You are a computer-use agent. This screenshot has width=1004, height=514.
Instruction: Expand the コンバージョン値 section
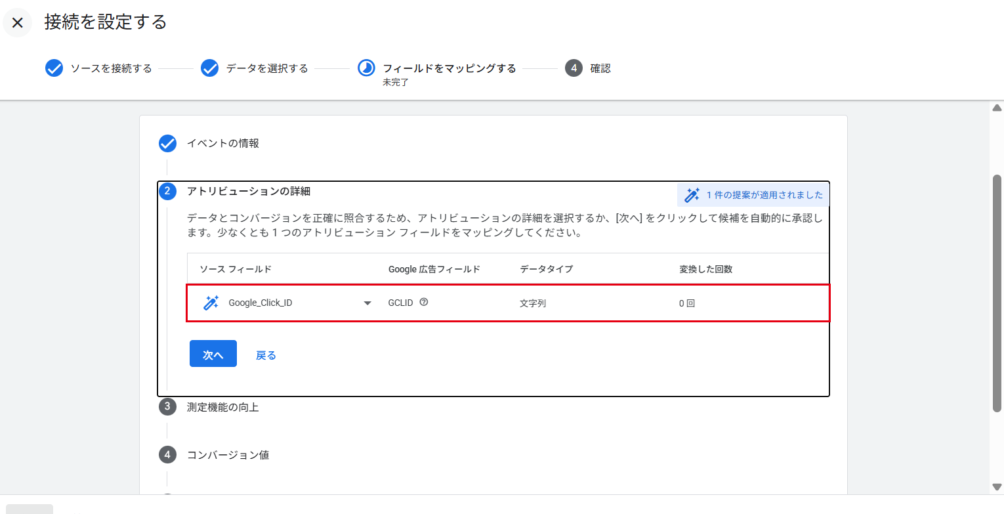click(x=228, y=454)
